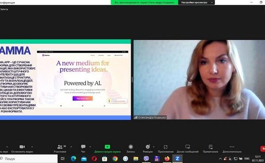265x163 pixels.
Task: Open the Chat panel
Action: 83,148
